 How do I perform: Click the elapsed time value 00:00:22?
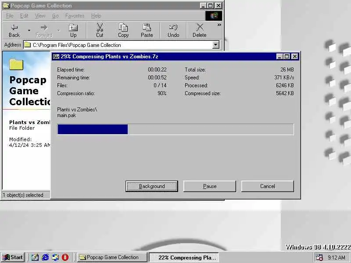(x=157, y=70)
